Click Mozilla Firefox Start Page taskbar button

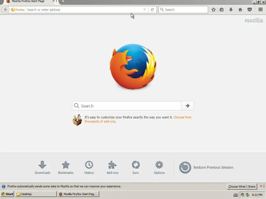pyautogui.click(x=78, y=194)
